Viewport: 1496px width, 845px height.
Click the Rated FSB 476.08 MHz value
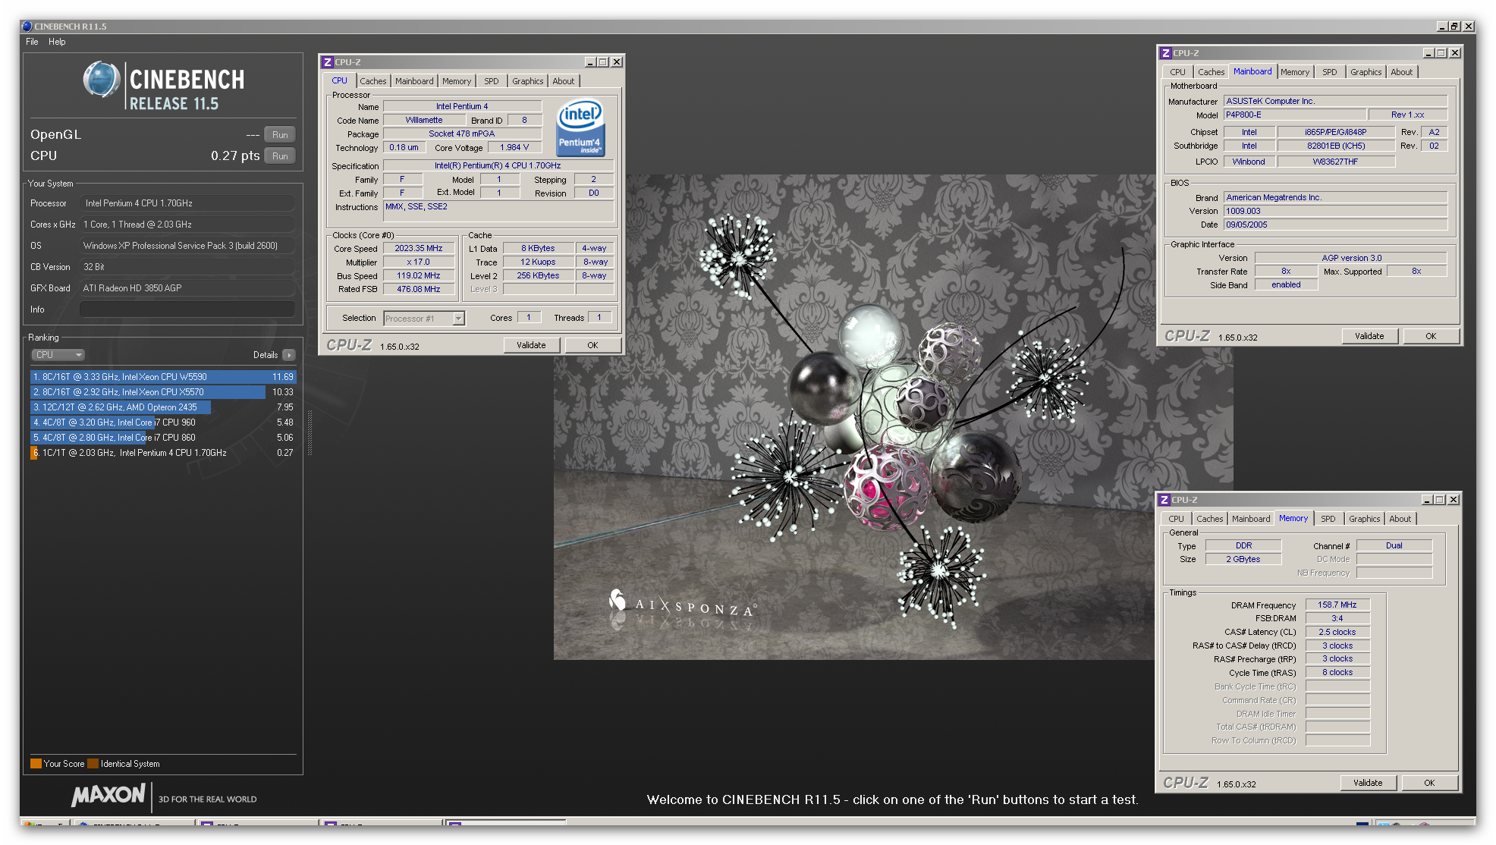pos(419,290)
